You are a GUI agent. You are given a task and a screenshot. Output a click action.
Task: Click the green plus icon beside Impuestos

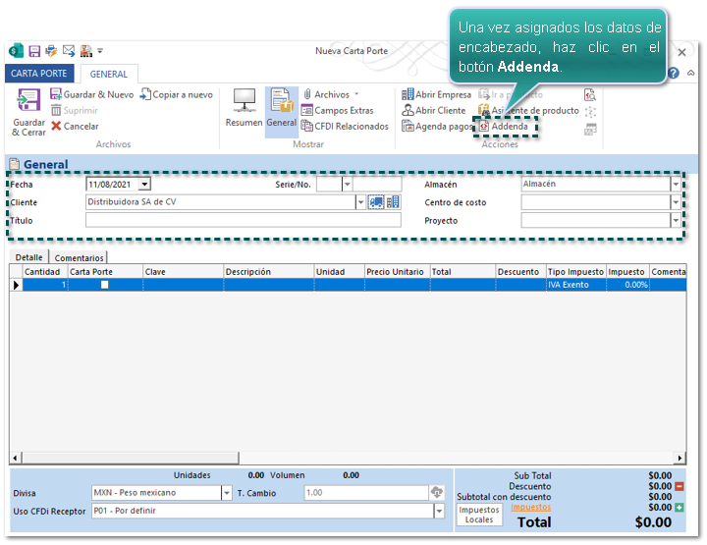point(680,507)
